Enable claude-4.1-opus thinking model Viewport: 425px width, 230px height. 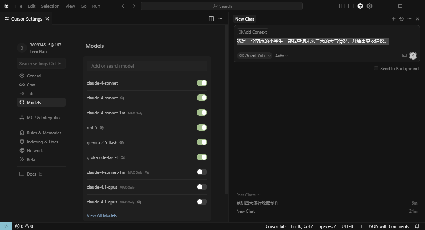[202, 202]
